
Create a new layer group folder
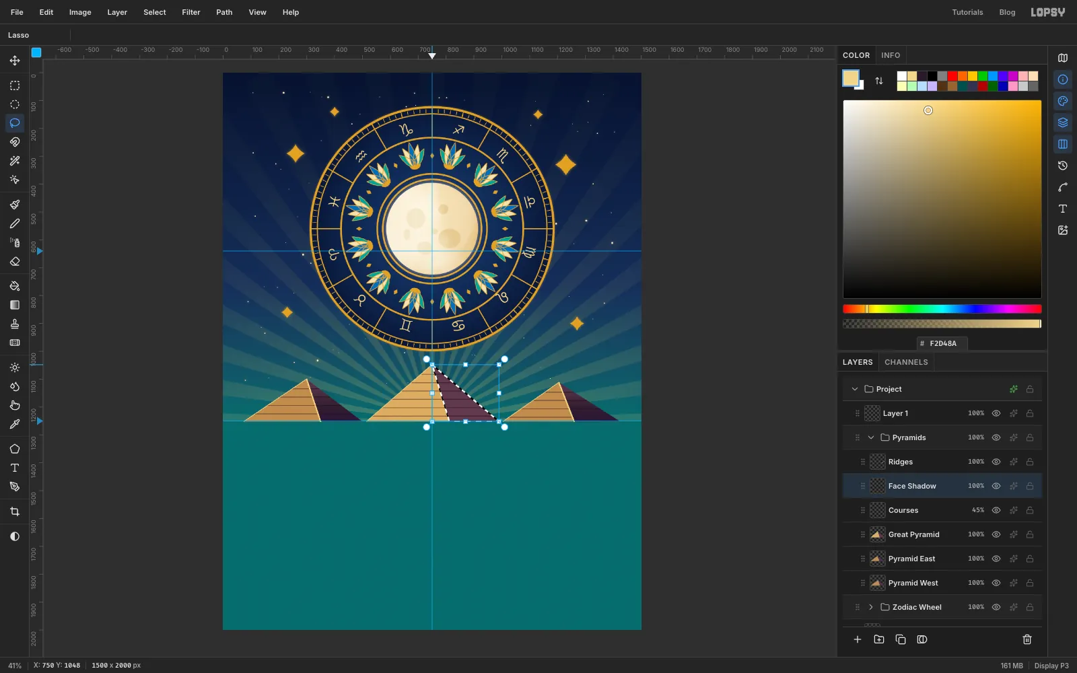[x=879, y=639]
